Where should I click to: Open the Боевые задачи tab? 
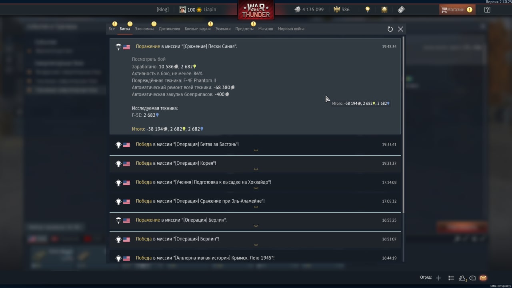[x=198, y=29]
